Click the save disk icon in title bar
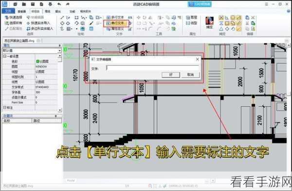Screen dimensions: 292x191 [33, 4]
